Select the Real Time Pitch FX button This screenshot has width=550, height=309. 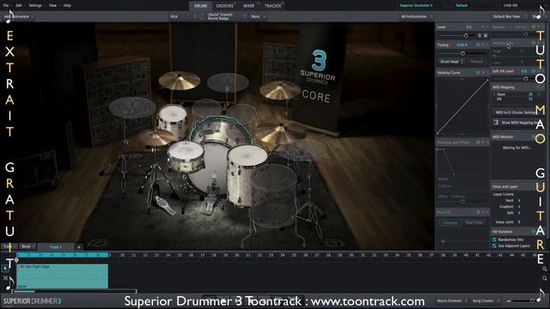coord(474,222)
